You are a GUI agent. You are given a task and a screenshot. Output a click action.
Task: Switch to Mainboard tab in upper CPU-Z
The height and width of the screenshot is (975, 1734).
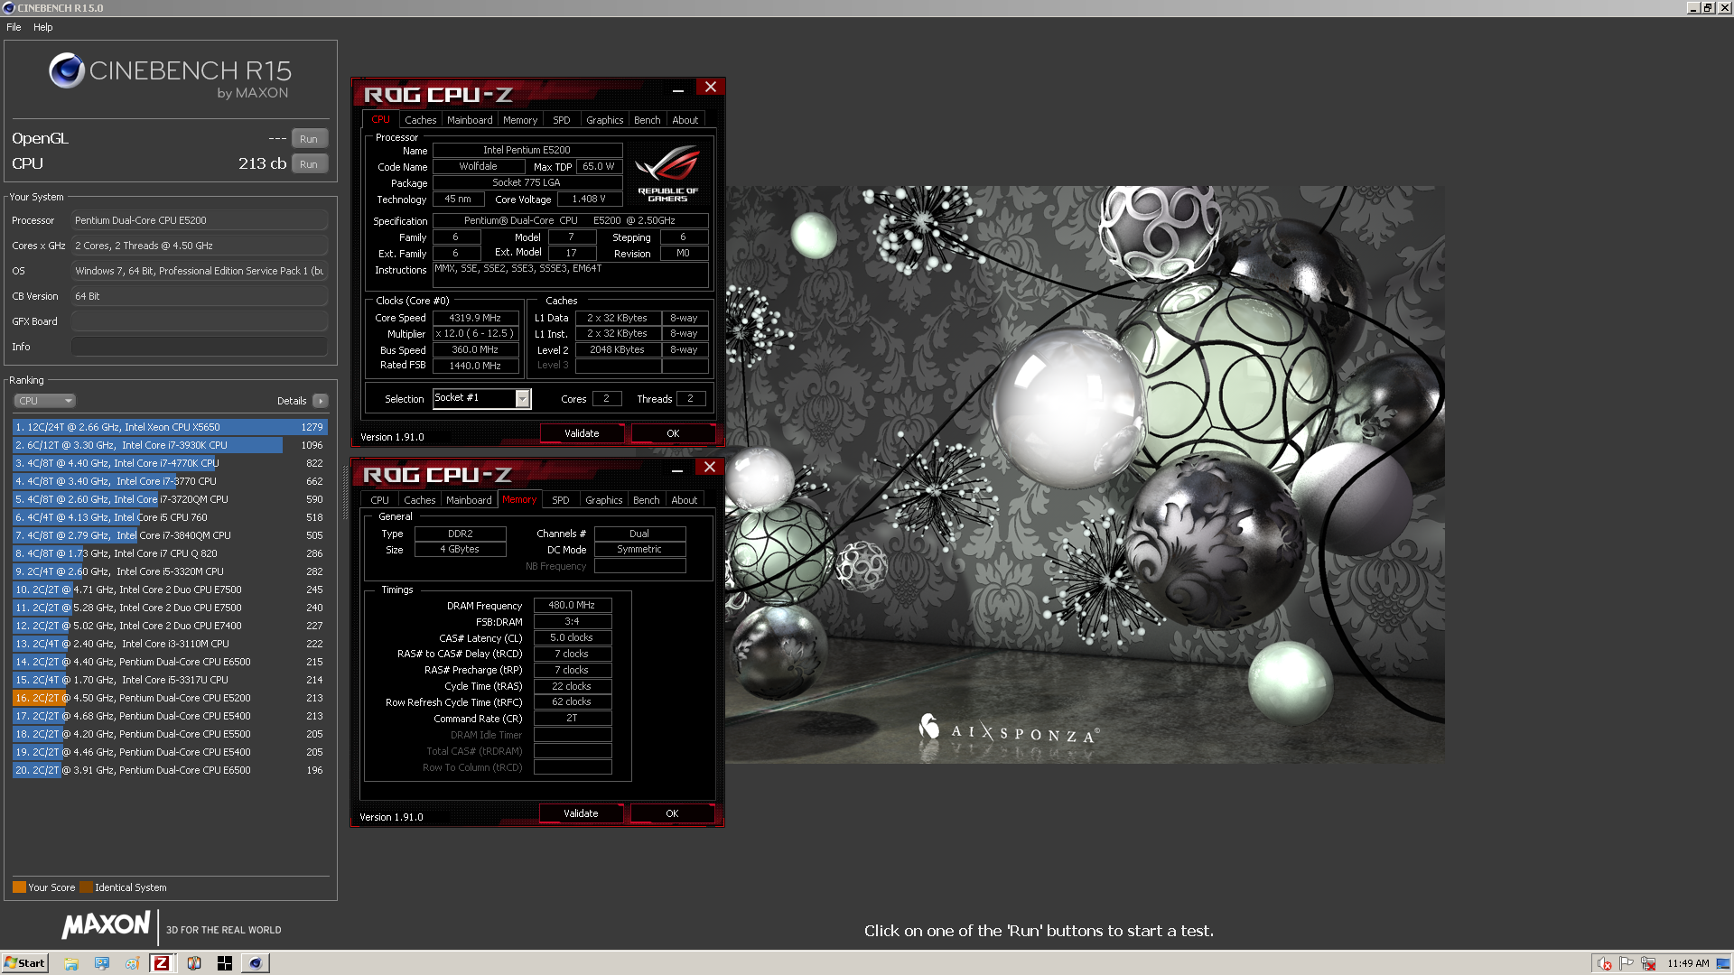pyautogui.click(x=470, y=120)
